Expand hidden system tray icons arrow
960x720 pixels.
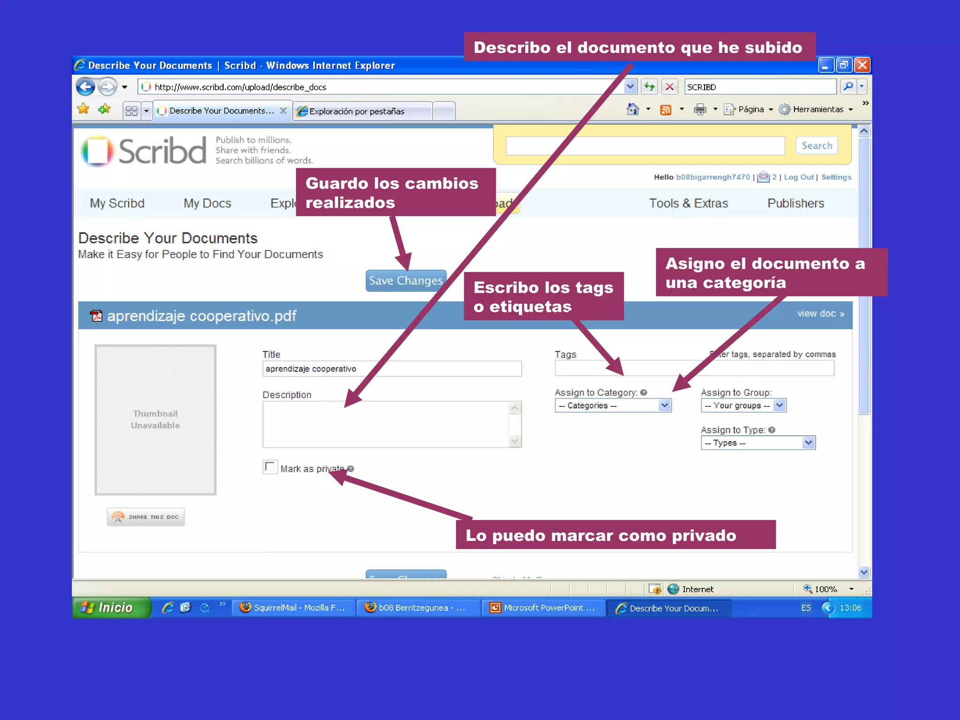click(828, 608)
